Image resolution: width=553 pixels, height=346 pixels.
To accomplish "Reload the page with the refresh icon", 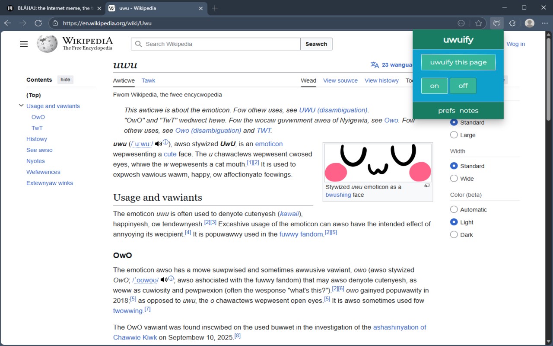I will click(38, 23).
